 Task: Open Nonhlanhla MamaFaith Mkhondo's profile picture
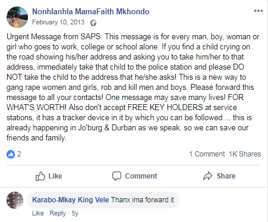[x=17, y=17]
